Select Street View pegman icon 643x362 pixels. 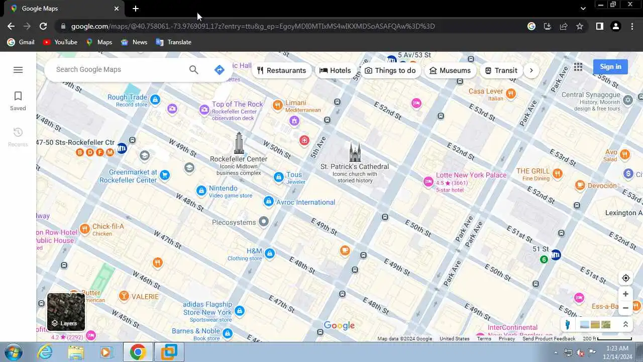(x=568, y=325)
